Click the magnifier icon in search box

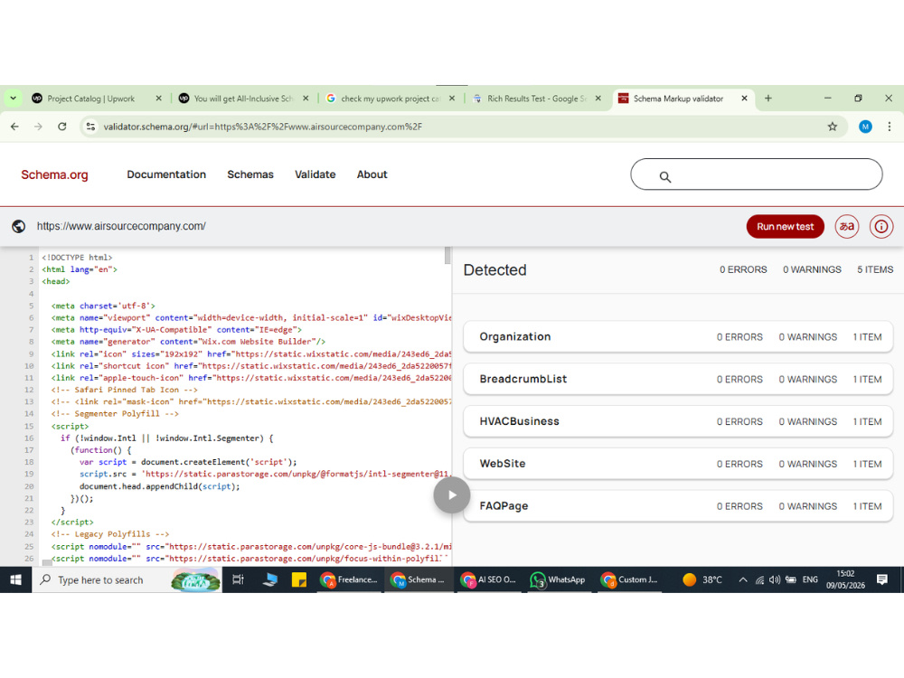click(664, 177)
